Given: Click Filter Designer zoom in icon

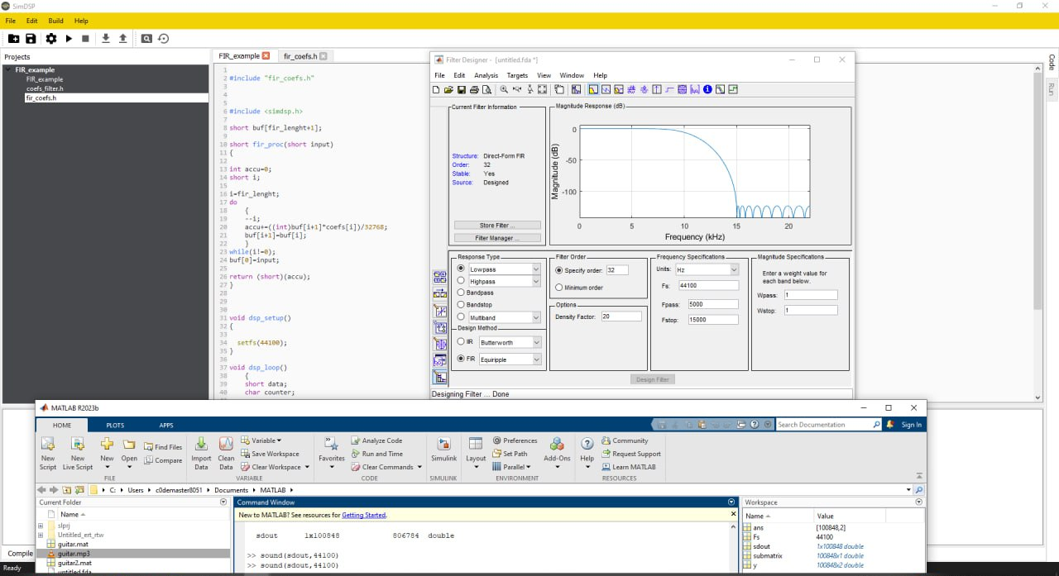Looking at the screenshot, I should [x=504, y=89].
